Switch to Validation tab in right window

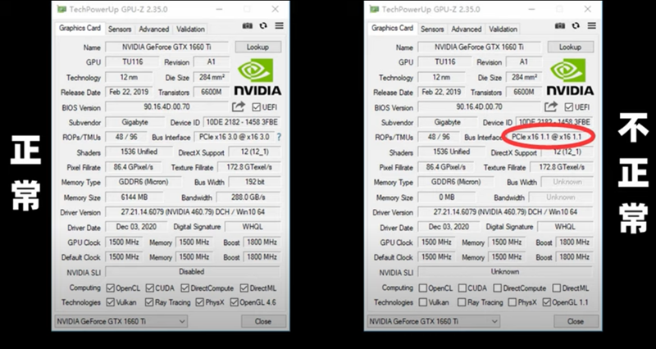pyautogui.click(x=503, y=29)
